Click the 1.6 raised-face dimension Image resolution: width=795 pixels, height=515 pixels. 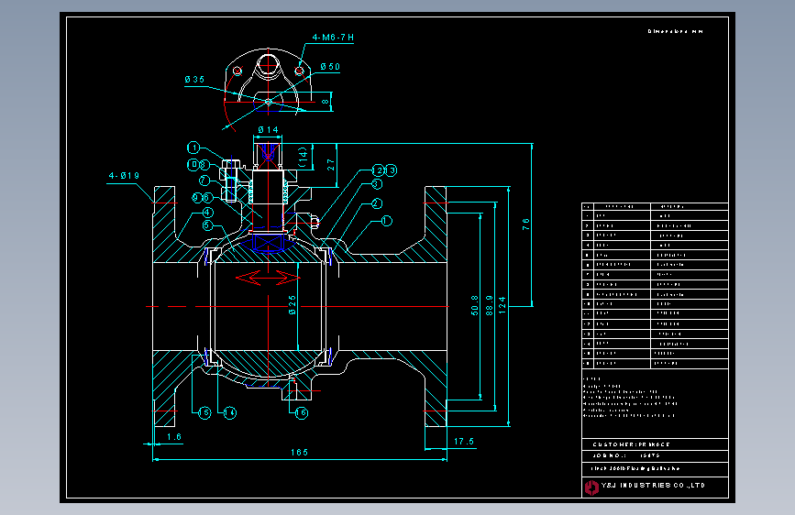(174, 436)
